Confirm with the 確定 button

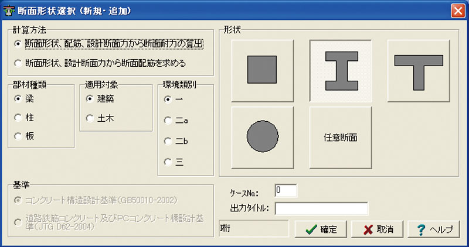click(321, 229)
